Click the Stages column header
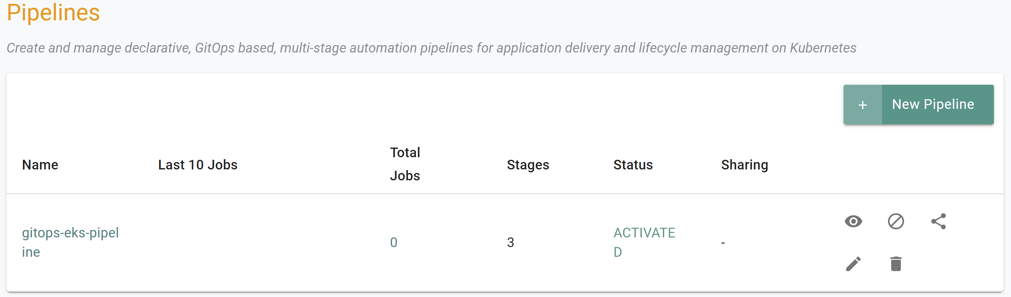 click(528, 165)
